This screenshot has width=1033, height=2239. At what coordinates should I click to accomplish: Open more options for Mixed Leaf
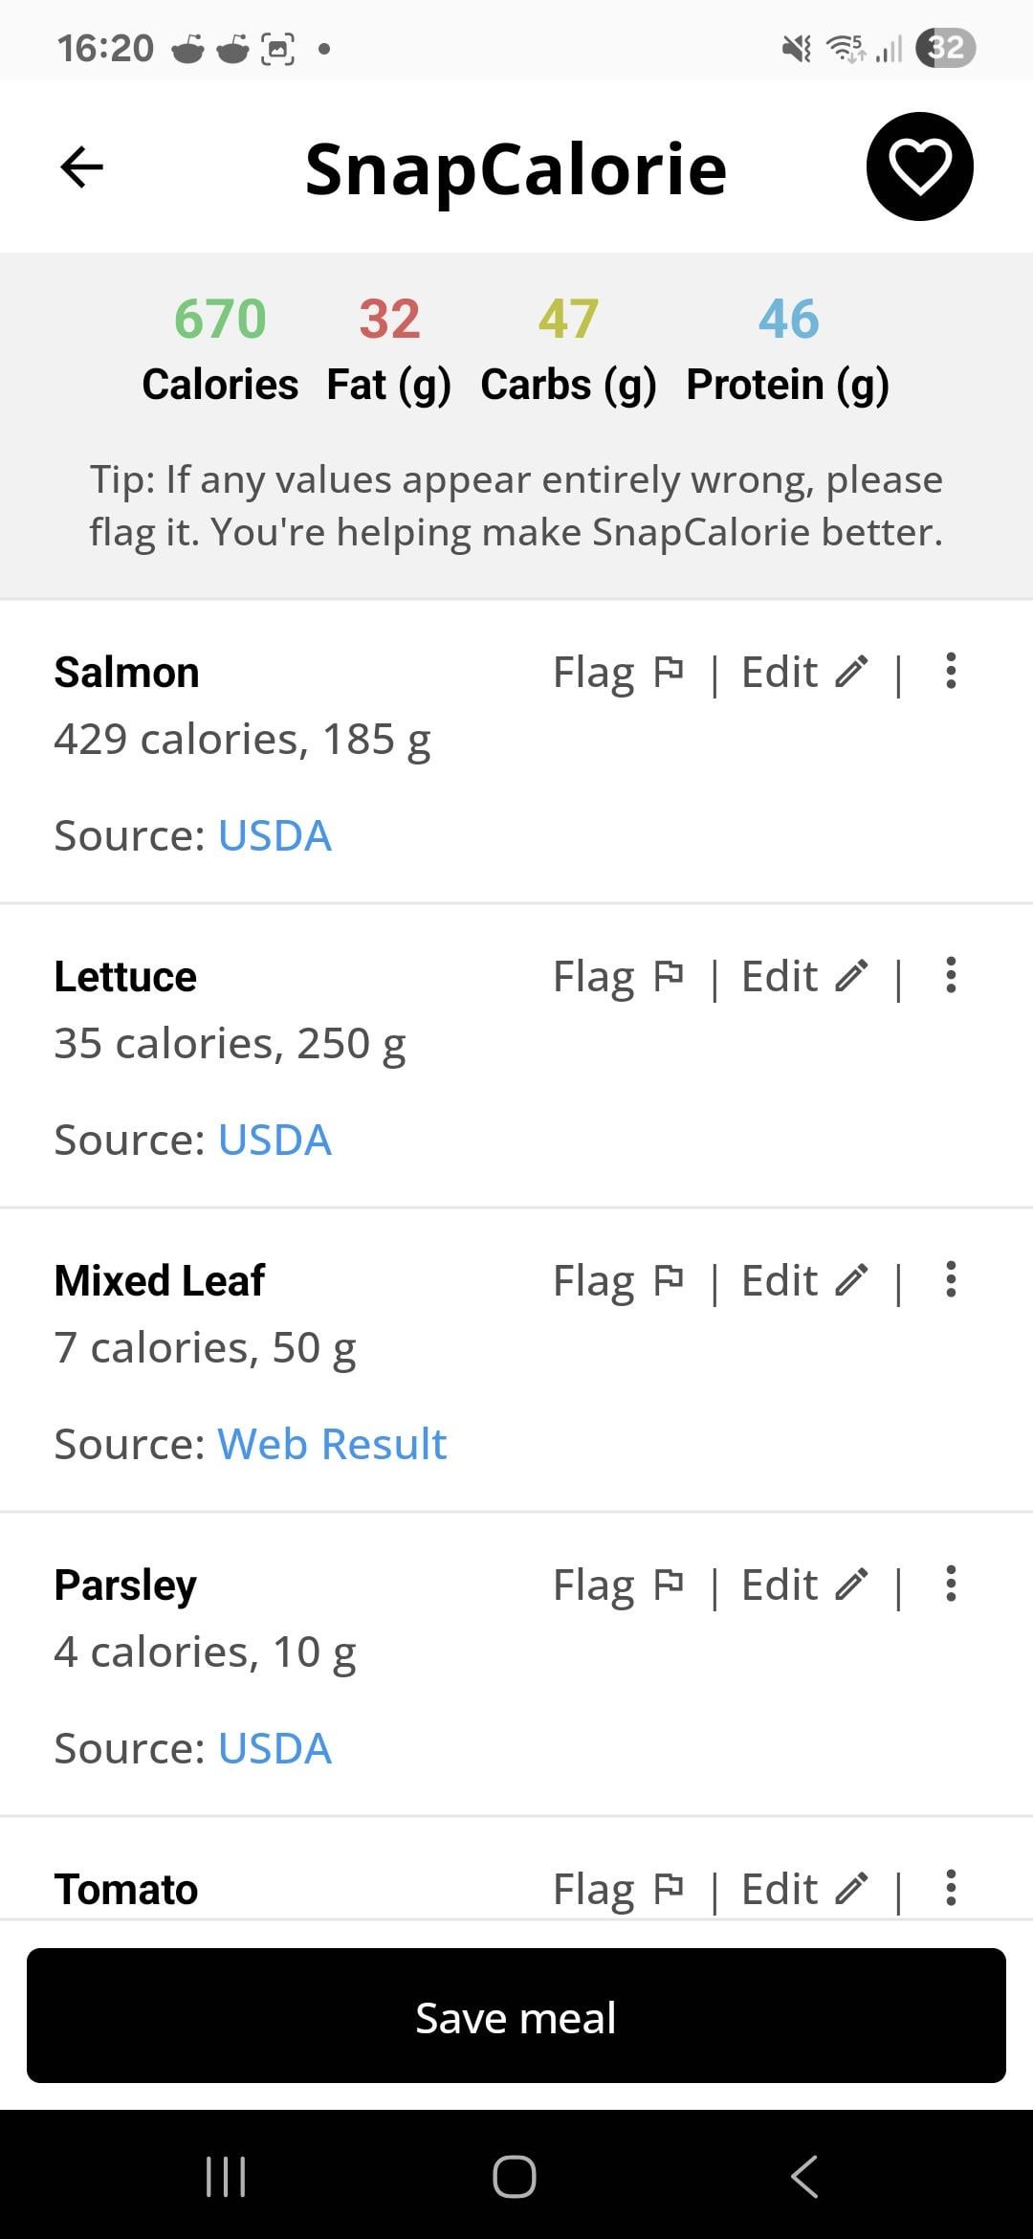[x=950, y=1280]
